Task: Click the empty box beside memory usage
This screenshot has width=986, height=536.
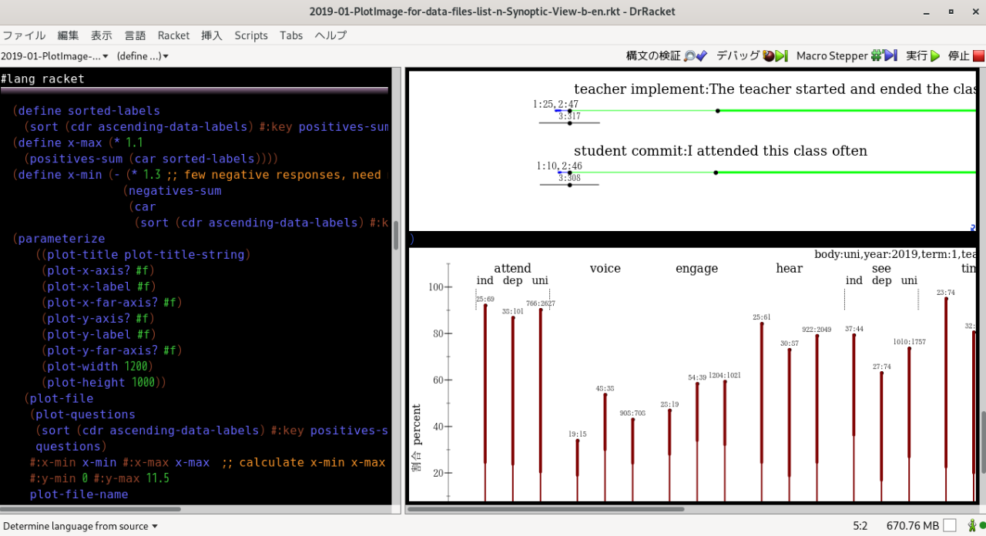Action: pyautogui.click(x=950, y=526)
